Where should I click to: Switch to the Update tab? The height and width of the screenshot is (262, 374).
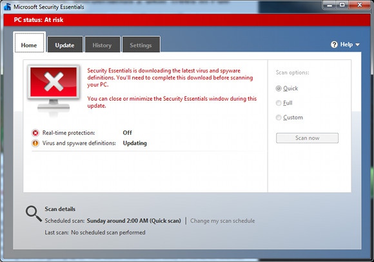click(65, 45)
